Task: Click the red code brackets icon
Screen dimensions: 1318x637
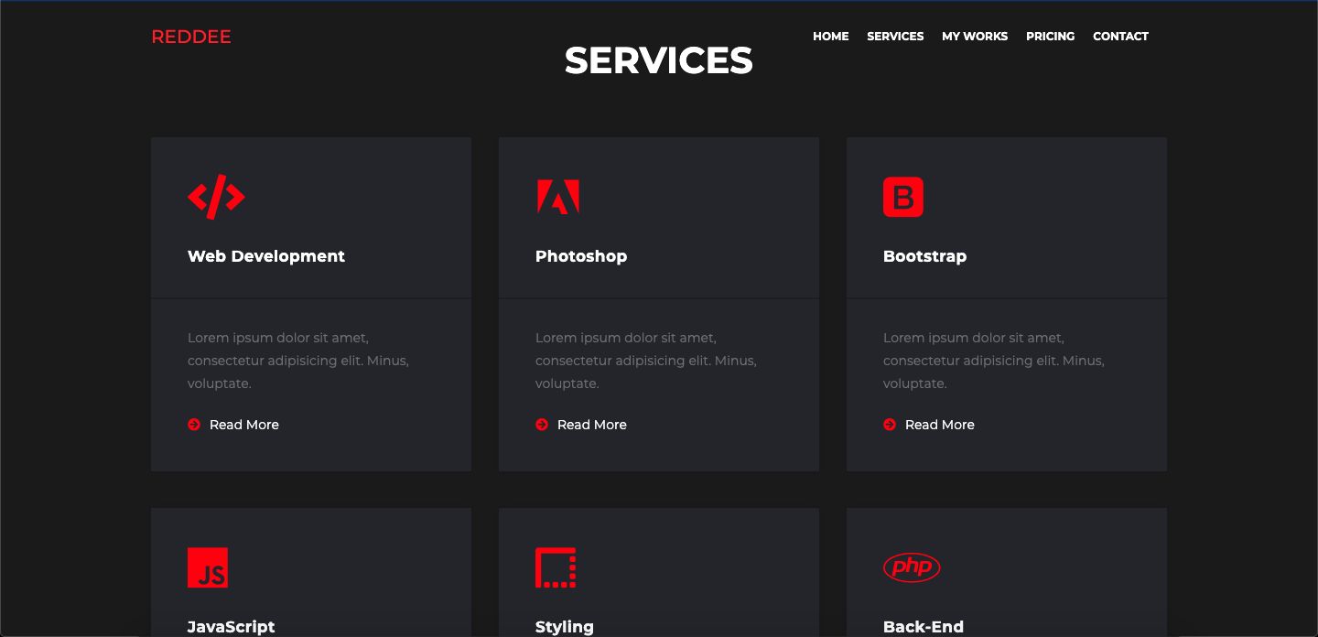Action: point(216,197)
